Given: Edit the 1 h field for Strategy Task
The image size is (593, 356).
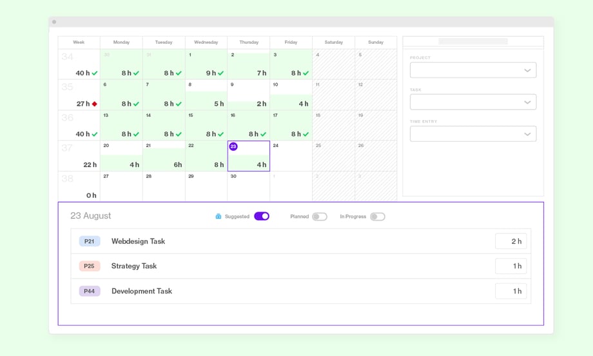Looking at the screenshot, I should (511, 266).
